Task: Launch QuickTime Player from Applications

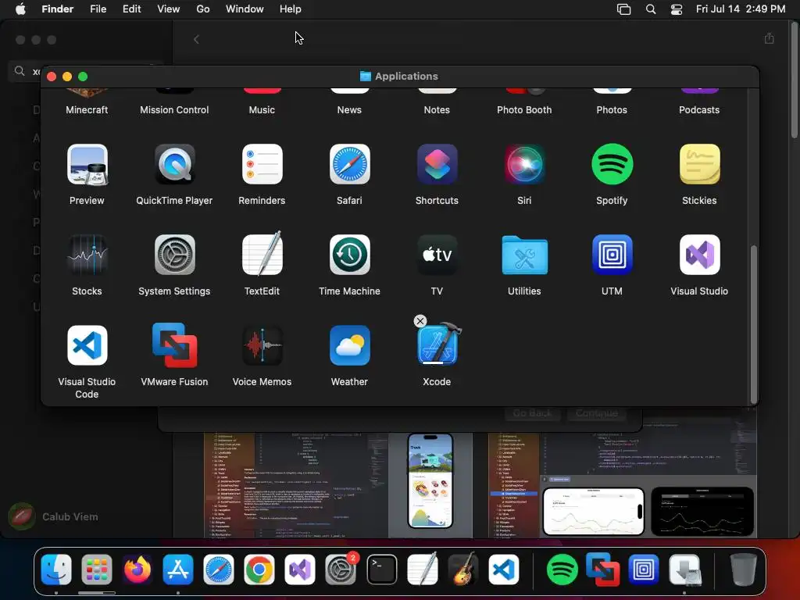Action: click(x=174, y=164)
